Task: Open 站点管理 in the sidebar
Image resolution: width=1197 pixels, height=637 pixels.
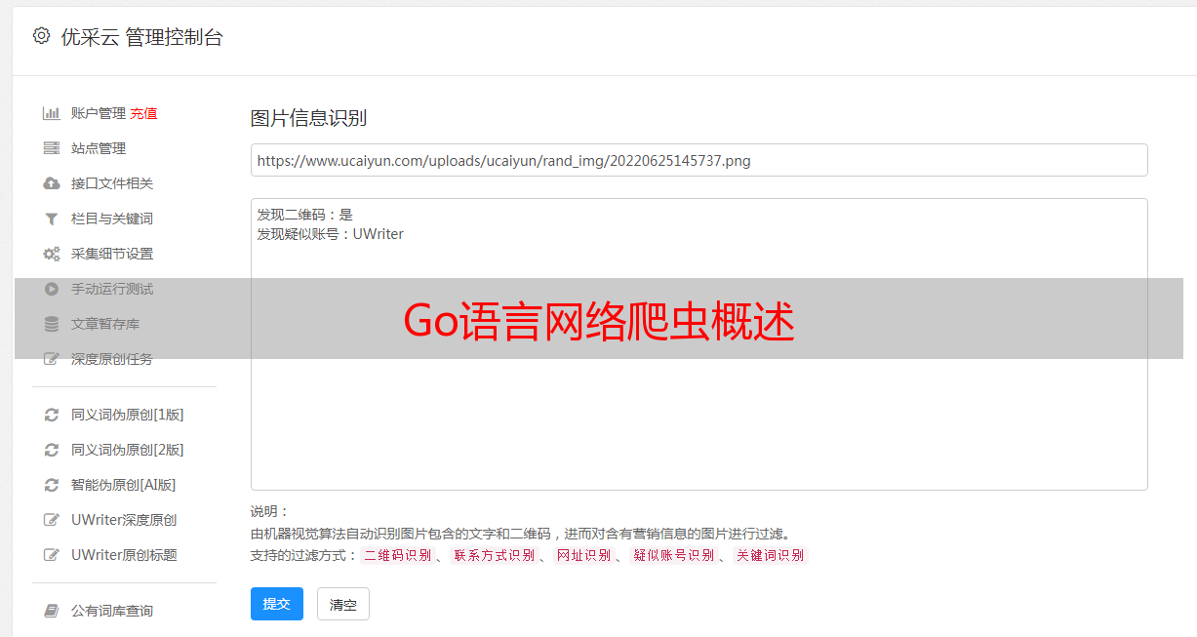Action: pyautogui.click(x=99, y=148)
